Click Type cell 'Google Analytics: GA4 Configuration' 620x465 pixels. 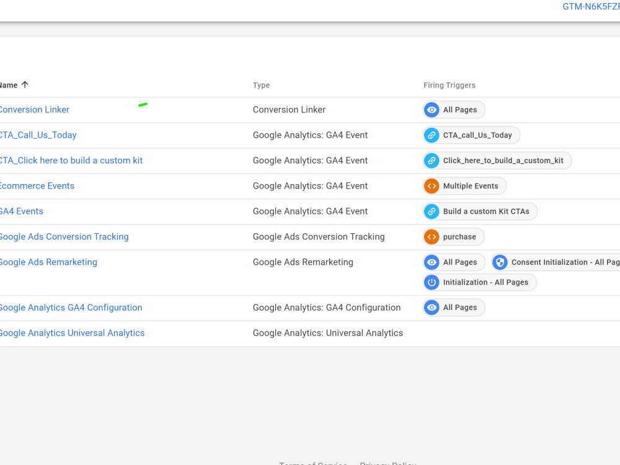(x=327, y=308)
